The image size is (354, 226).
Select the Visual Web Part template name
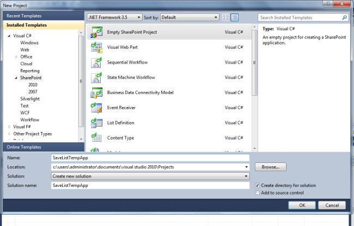[x=123, y=47]
